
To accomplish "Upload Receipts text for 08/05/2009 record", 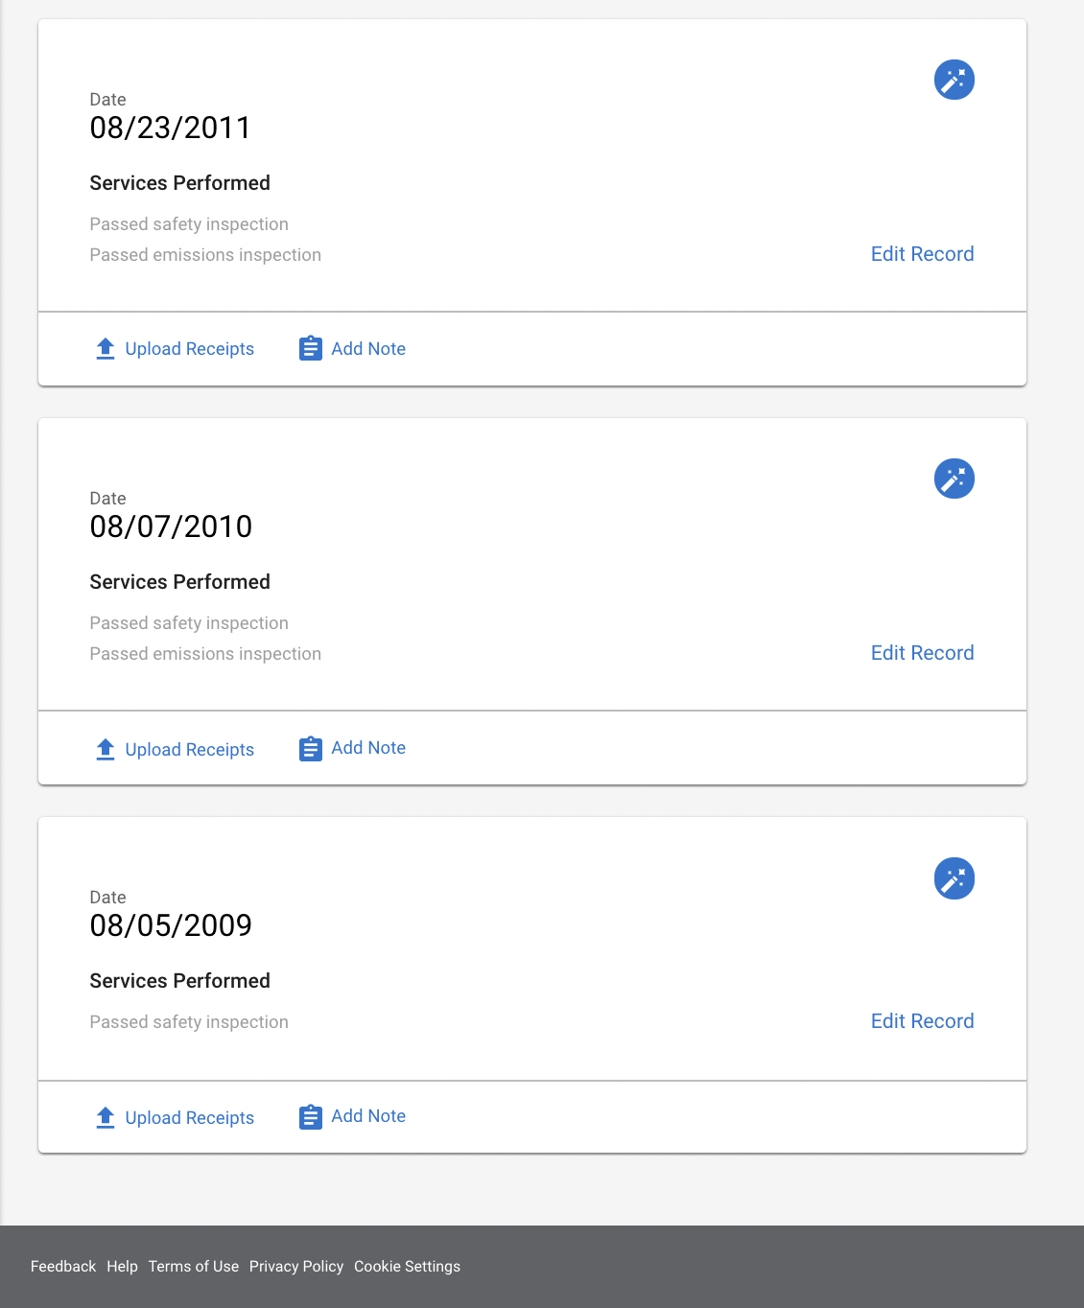I will 190,1118.
